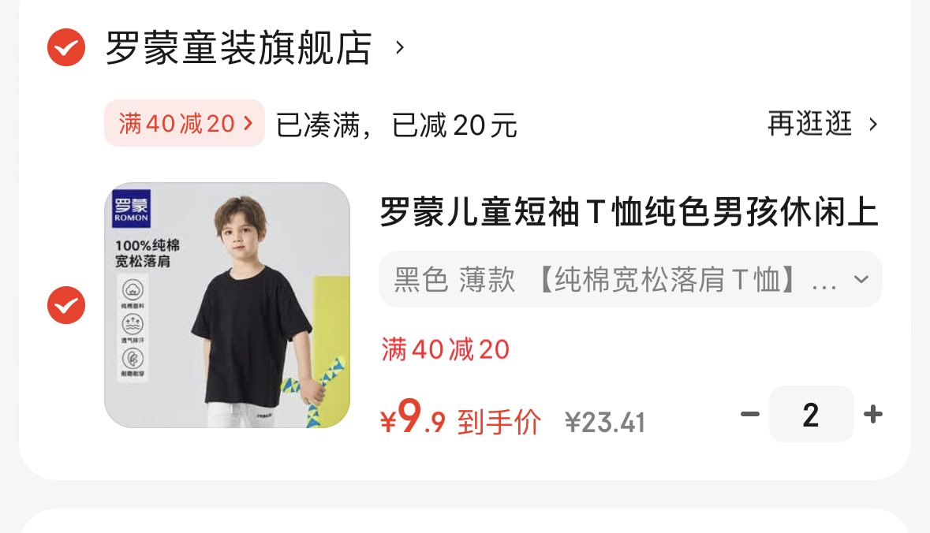Tap the ROMON brand logo on the product image
The width and height of the screenshot is (930, 533).
[x=131, y=209]
